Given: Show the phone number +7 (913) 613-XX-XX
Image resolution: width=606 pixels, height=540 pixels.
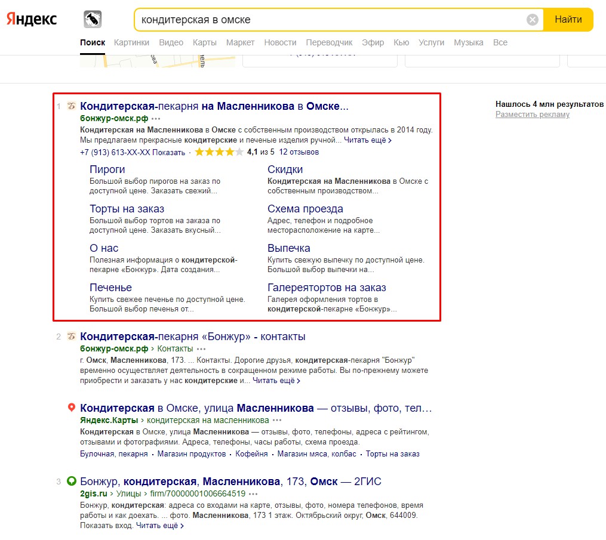Looking at the screenshot, I should (x=133, y=152).
